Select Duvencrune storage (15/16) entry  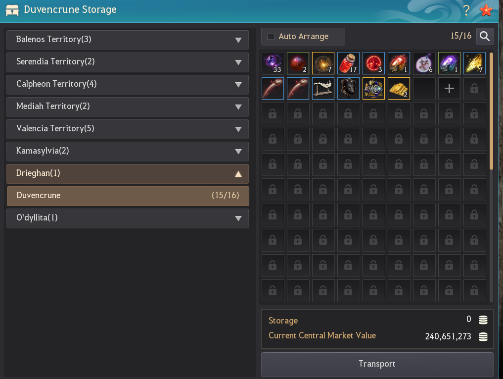[128, 196]
